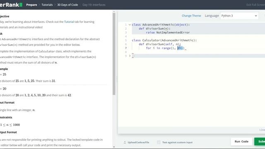Image resolution: width=265 pixels, height=149 pixels.
Task: Click the Language label
Action: [212, 16]
